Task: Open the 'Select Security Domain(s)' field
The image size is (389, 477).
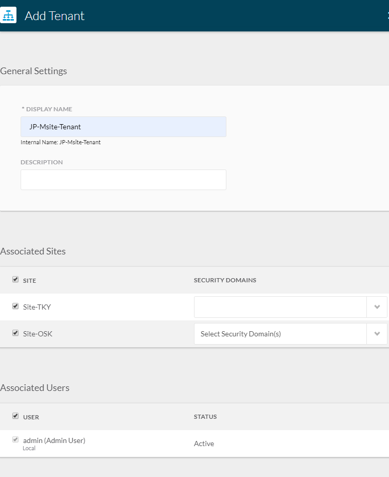Action: click(280, 334)
